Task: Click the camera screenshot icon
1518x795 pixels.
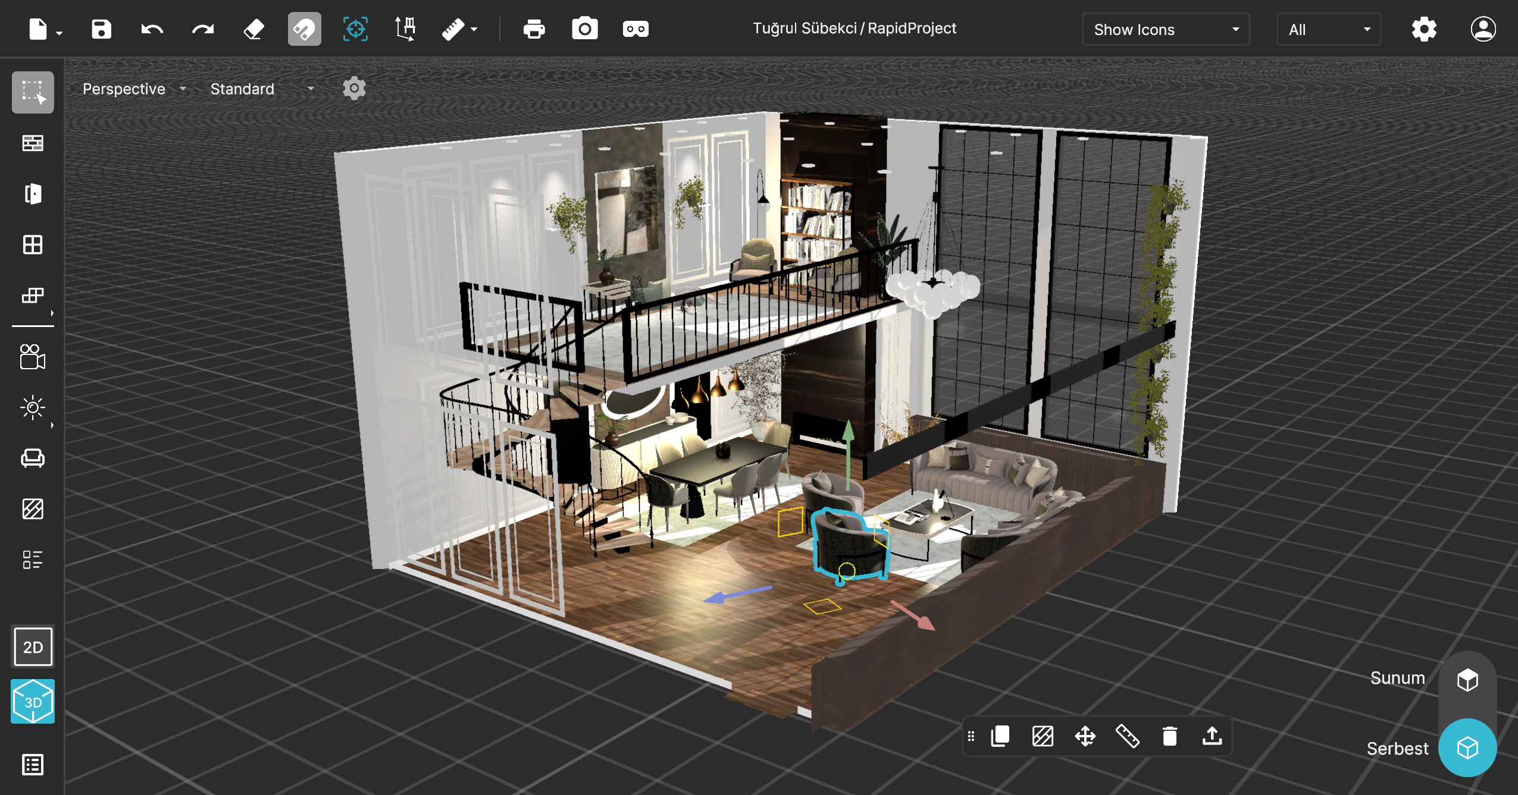Action: pos(584,29)
